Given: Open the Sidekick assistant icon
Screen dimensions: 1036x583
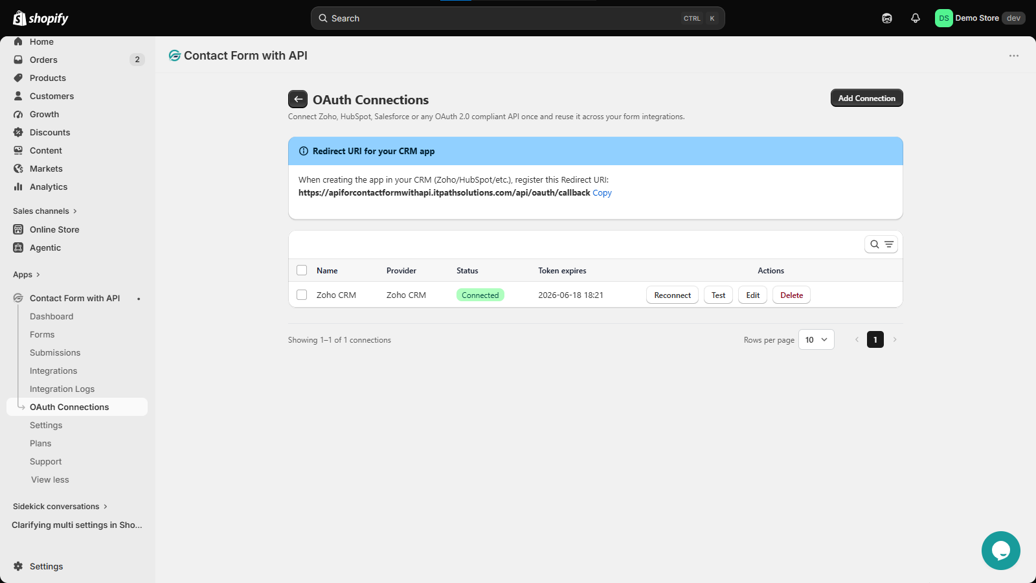Looking at the screenshot, I should coord(887,18).
